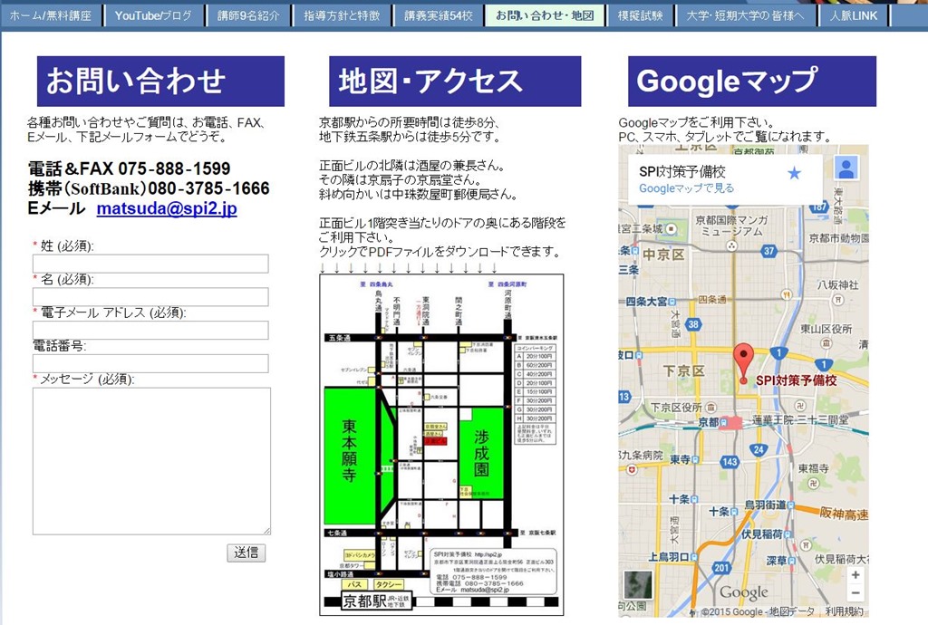
Task: Open the ホーム/無料講座 tab
Action: [x=51, y=16]
